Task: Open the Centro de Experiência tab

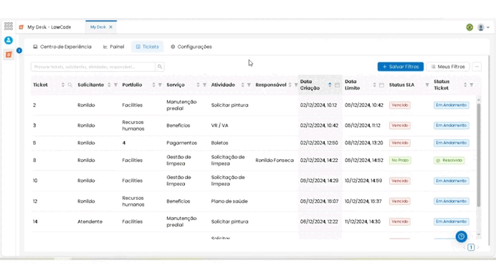Action: 62,47
